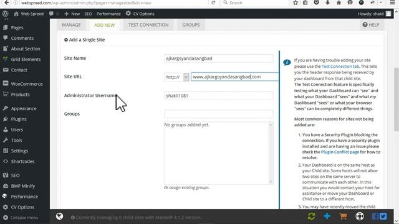Image resolution: width=399 pixels, height=224 pixels.
Task: Click browser back button
Action: pos(6,2)
